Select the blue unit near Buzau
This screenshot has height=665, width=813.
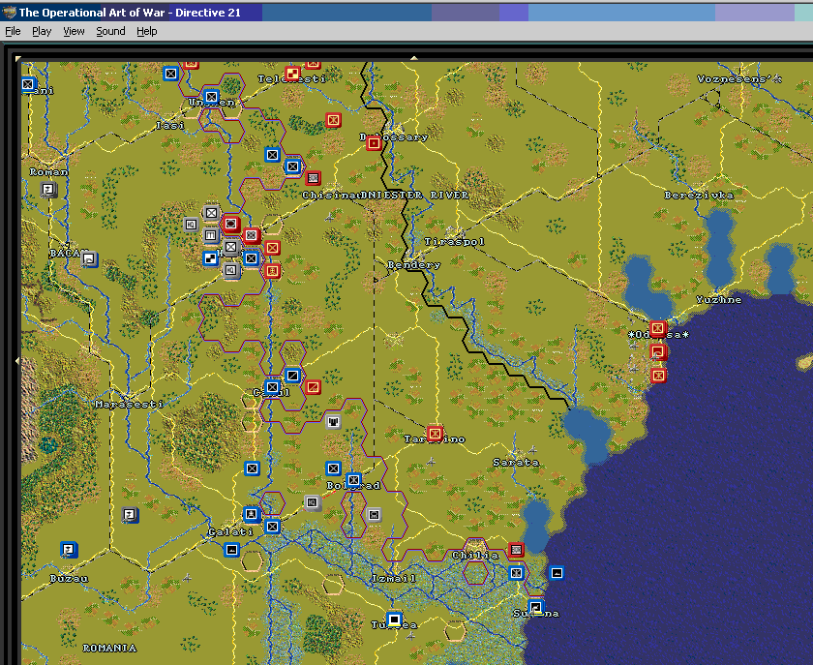click(69, 549)
